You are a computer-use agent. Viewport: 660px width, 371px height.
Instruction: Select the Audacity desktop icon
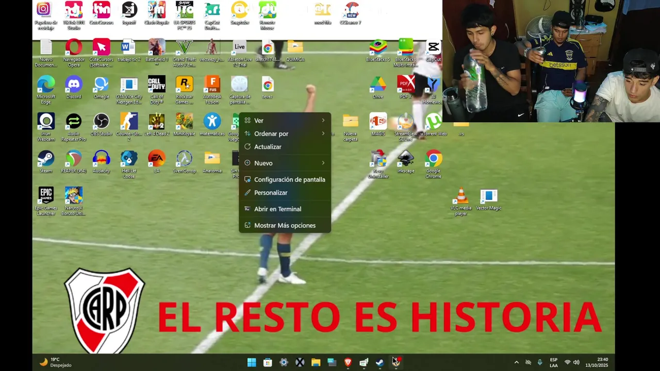point(101,162)
